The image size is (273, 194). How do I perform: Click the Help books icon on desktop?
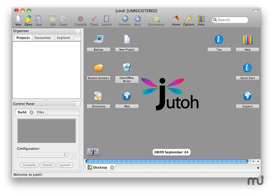point(247,39)
